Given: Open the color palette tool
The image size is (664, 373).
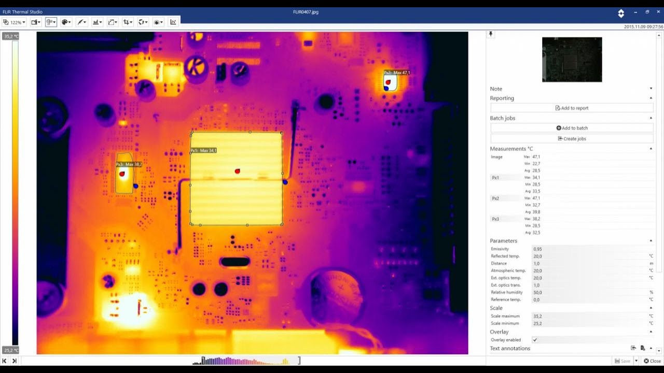Looking at the screenshot, I should (66, 22).
